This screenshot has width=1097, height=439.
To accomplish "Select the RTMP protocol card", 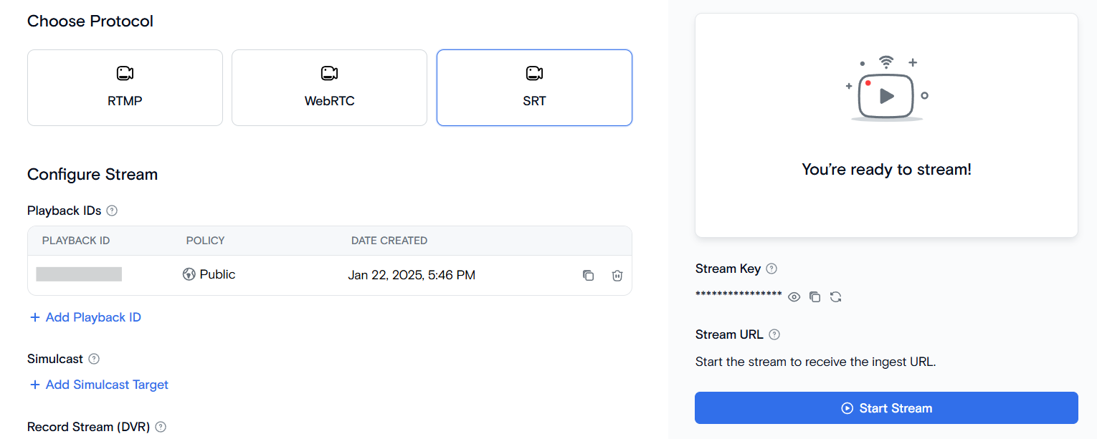I will coord(125,87).
